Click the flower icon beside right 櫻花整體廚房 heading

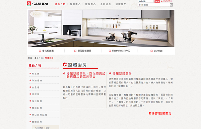pos(110,73)
